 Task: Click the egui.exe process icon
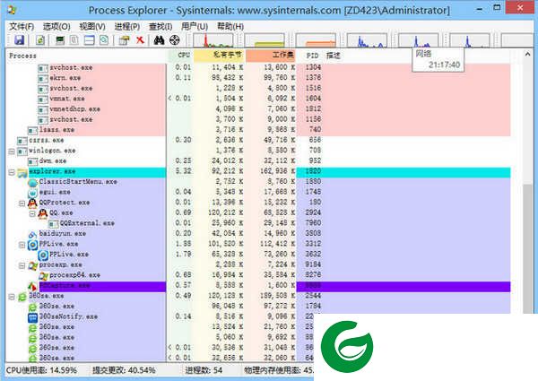32,193
